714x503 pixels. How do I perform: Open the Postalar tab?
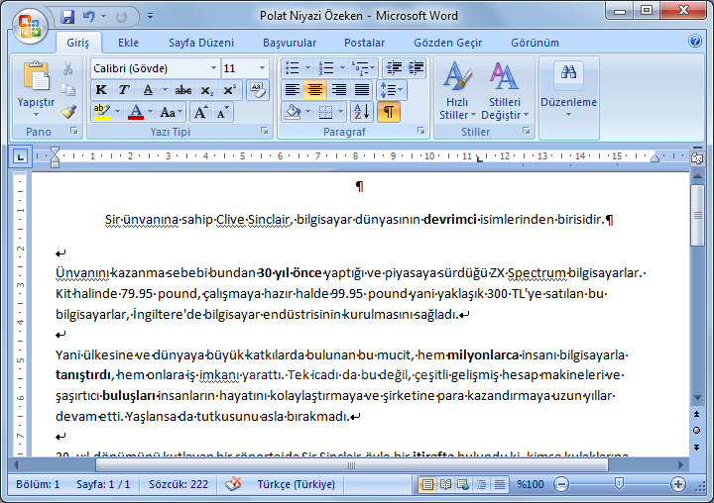[364, 43]
